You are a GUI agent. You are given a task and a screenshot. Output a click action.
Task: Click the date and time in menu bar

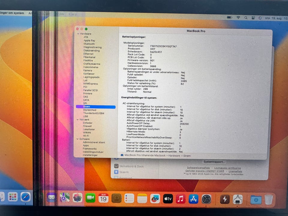[276, 18]
